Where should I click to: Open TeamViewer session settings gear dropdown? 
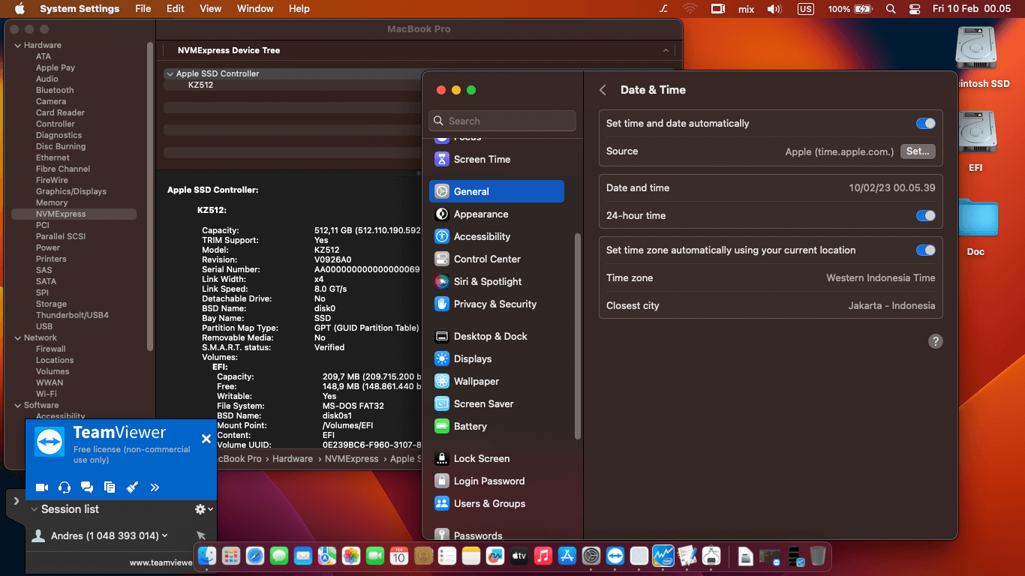(x=204, y=509)
